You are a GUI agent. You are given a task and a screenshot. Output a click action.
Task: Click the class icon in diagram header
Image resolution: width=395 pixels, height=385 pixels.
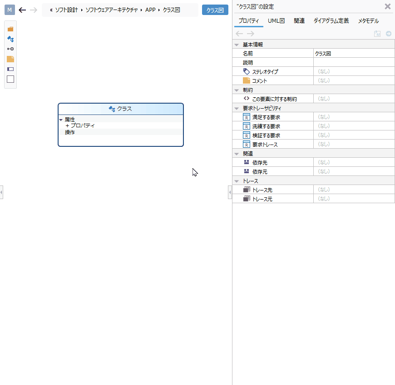pyautogui.click(x=112, y=109)
